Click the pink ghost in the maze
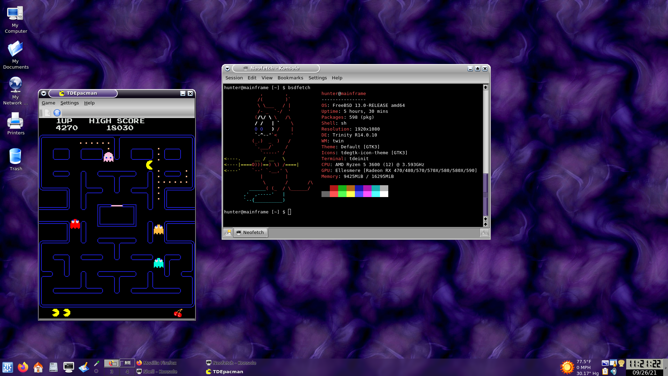Viewport: 668px width, 376px height. coord(109,157)
